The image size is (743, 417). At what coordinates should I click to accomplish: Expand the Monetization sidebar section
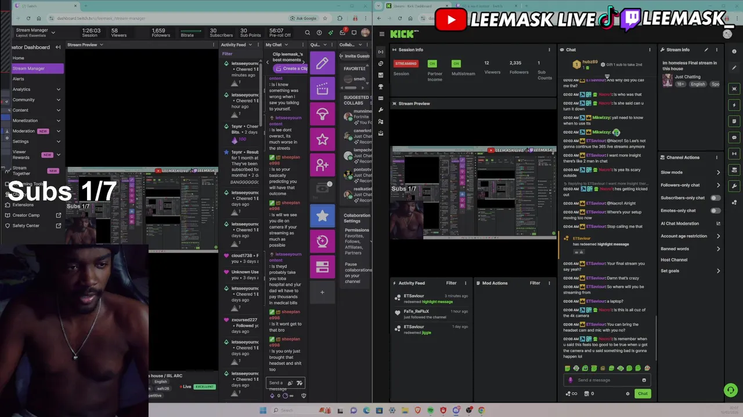(x=58, y=120)
